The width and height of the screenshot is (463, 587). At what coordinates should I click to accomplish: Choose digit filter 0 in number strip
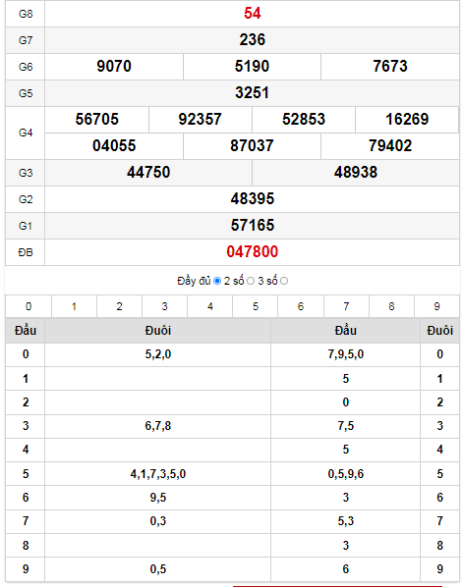pyautogui.click(x=29, y=306)
